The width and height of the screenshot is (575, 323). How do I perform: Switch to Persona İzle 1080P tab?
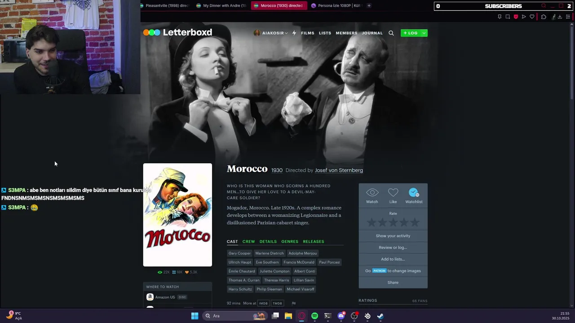336,6
